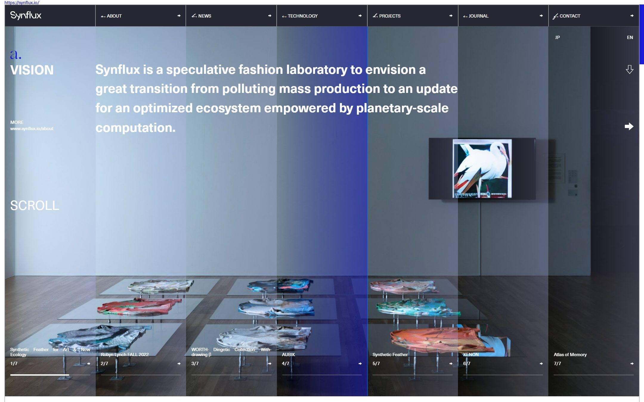Open Synthetic Feather for Art & New Ecology
Viewport: 644px width, 402px height.
[50, 352]
